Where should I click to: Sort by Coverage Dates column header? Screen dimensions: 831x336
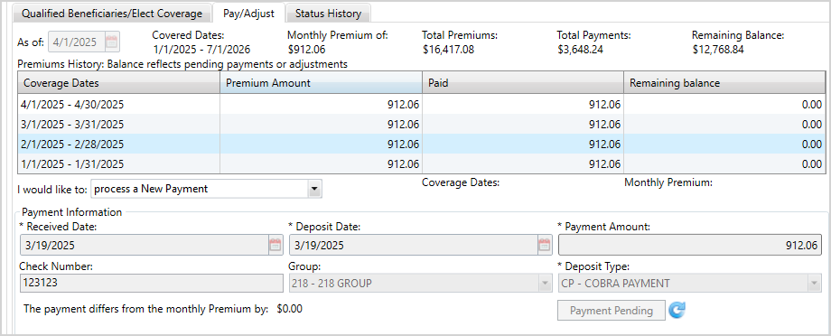point(119,83)
